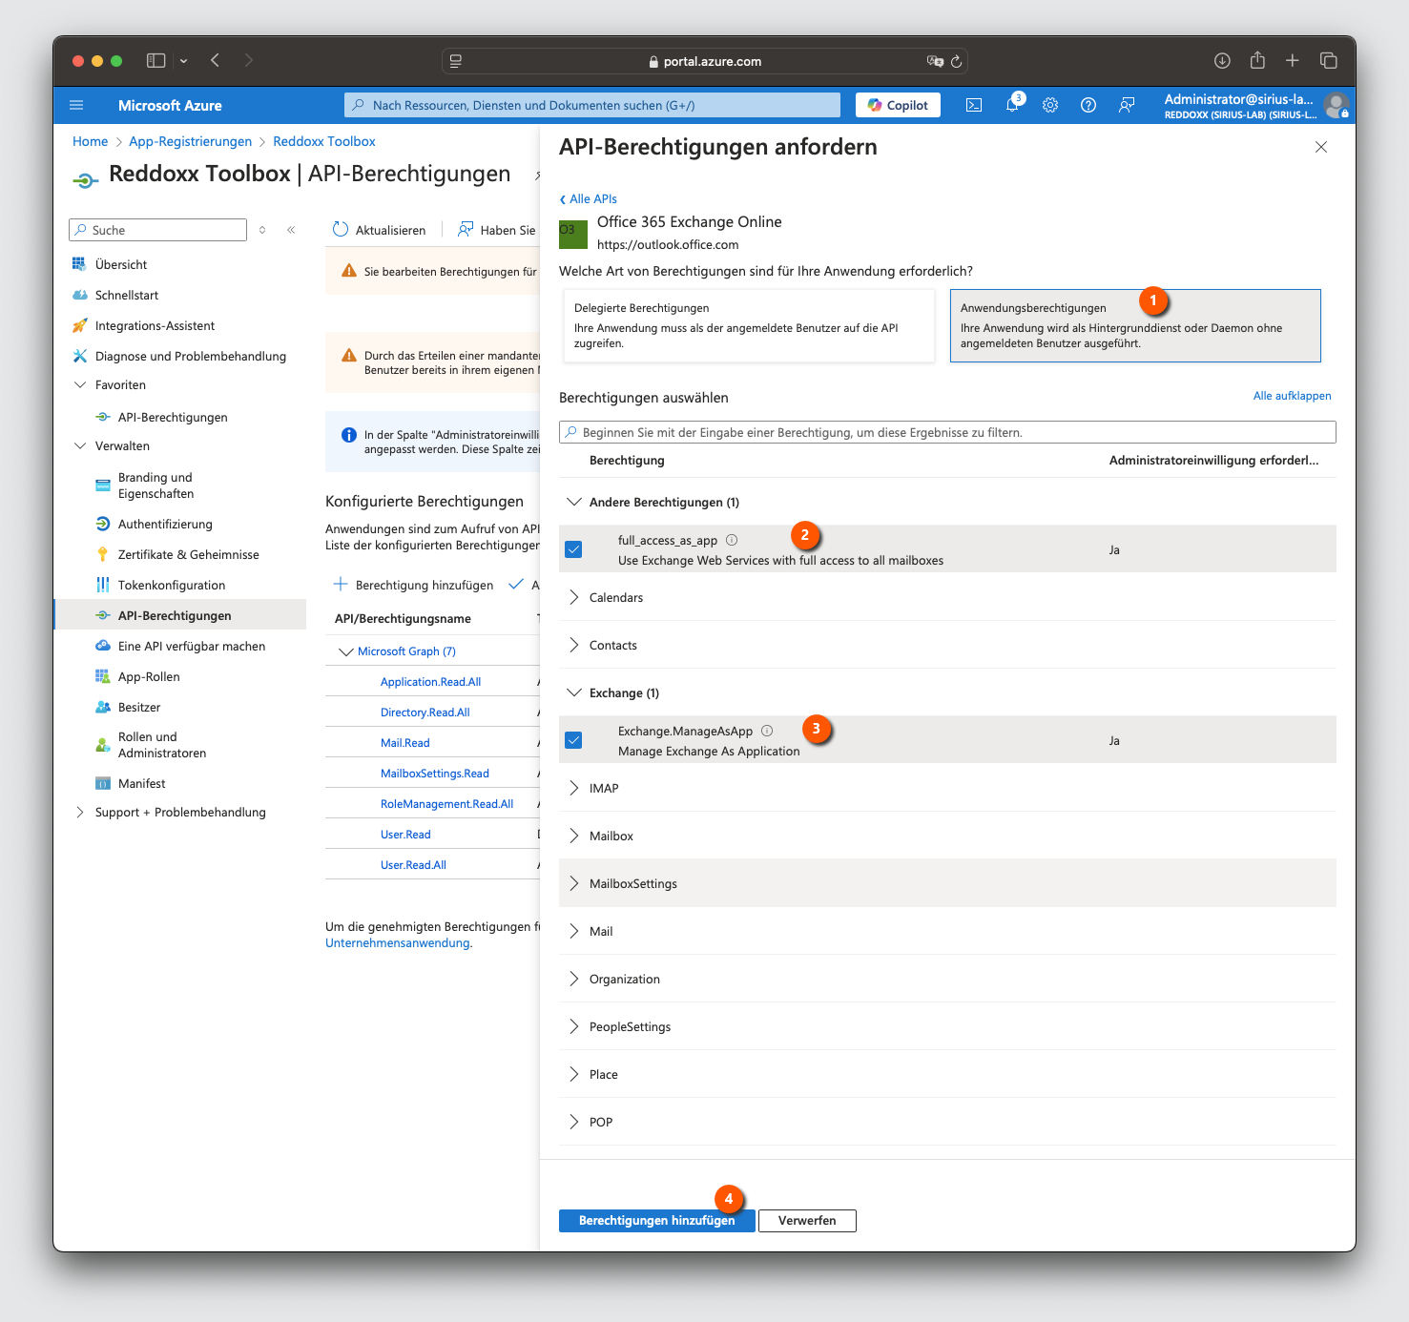Click the Safari sidebar toggle icon
This screenshot has width=1409, height=1322.
[155, 60]
